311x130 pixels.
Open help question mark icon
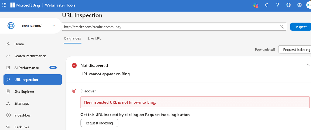(x=278, y=5)
